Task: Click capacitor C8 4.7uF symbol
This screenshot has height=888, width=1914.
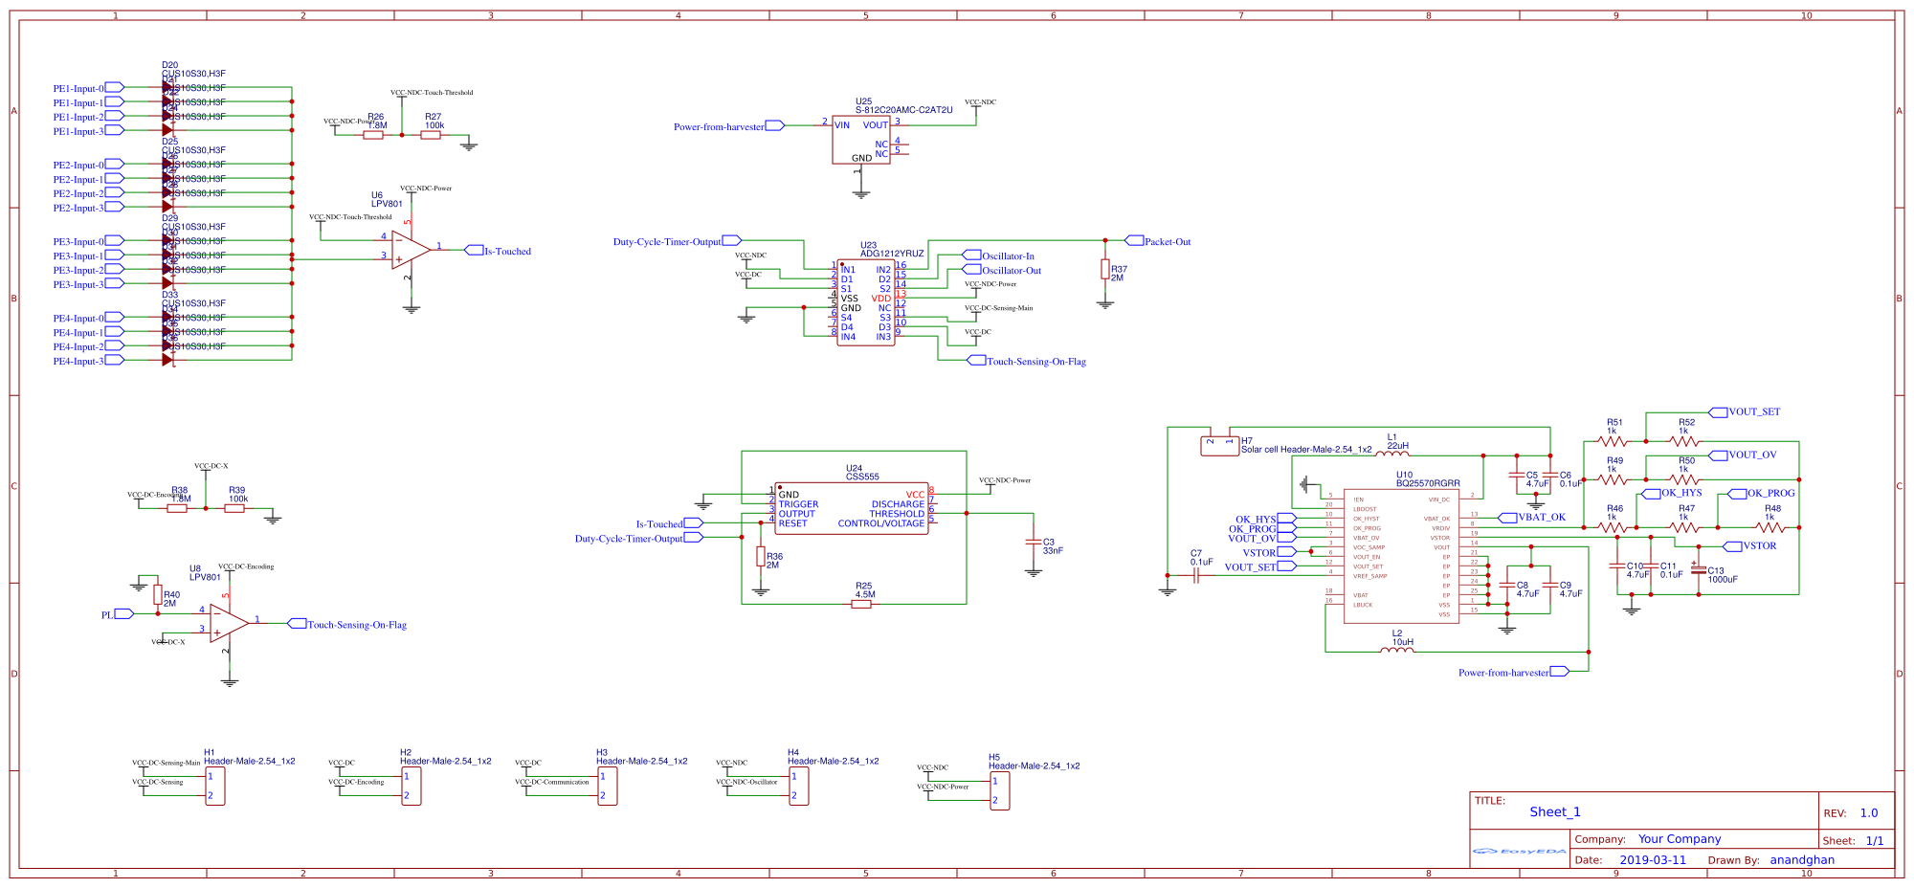Action: tap(1507, 585)
